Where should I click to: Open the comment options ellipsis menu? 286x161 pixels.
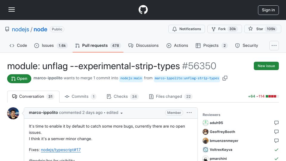189,113
